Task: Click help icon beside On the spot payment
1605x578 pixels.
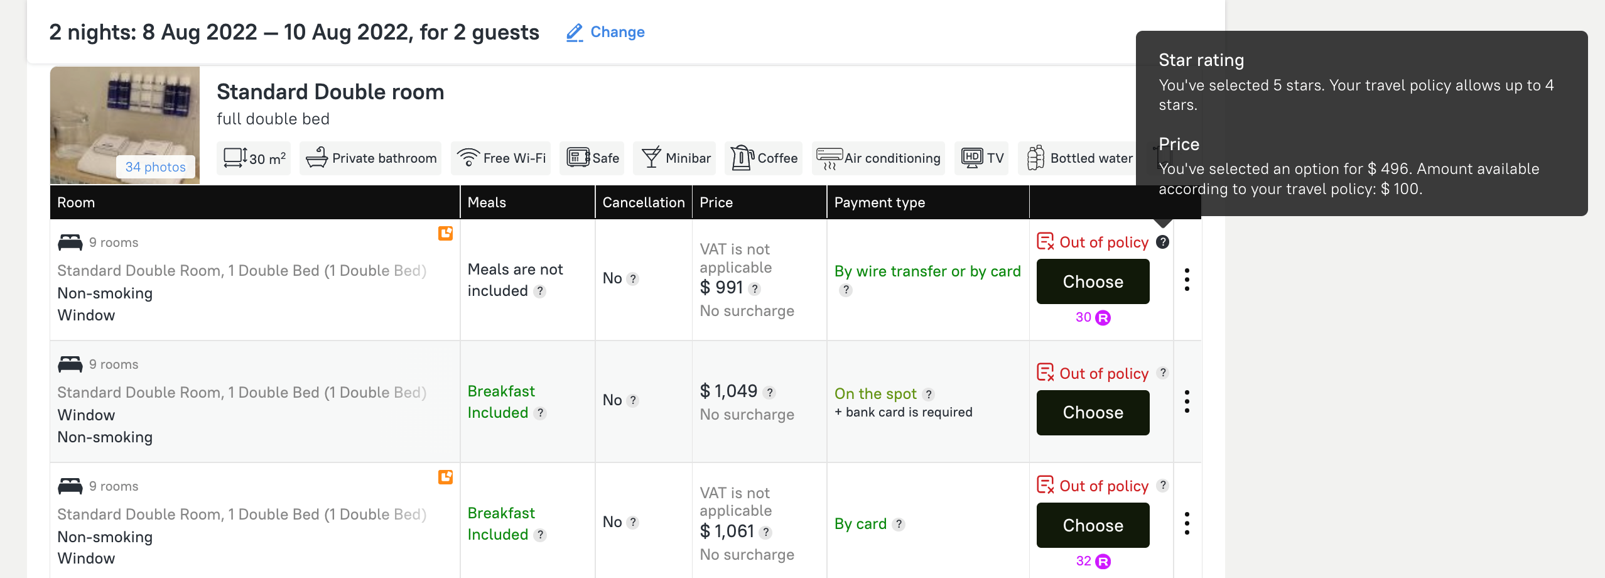Action: 929,395
